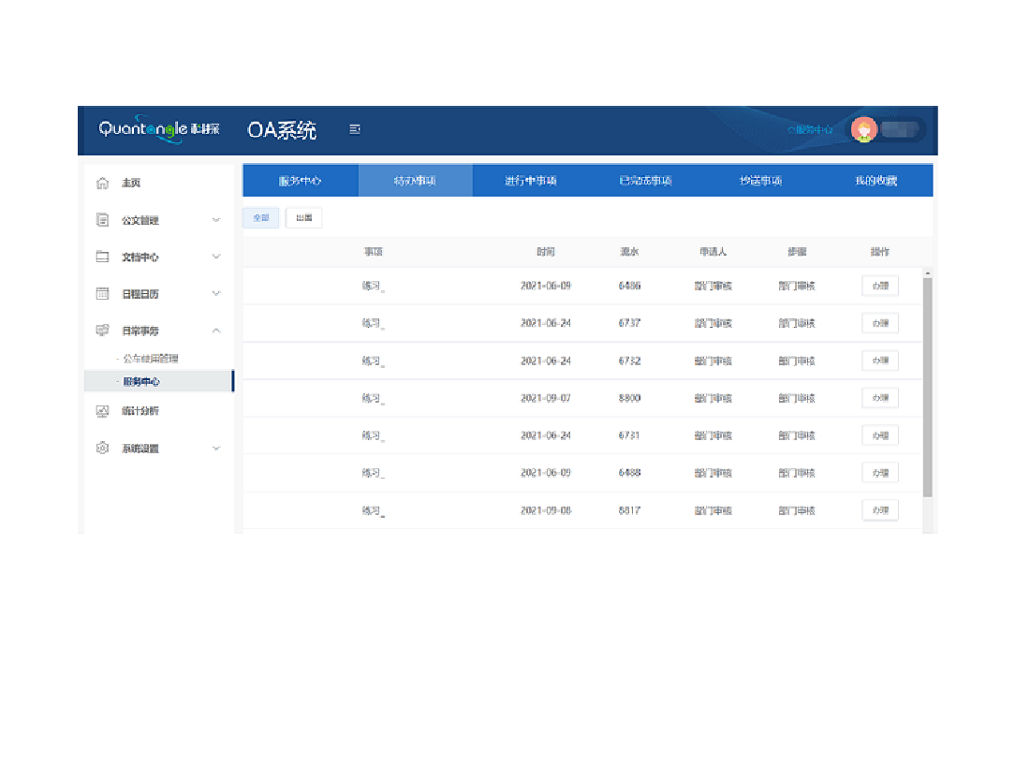The width and height of the screenshot is (1015, 781).
Task: Click the 日程日历 calendar icon
Action: [102, 293]
